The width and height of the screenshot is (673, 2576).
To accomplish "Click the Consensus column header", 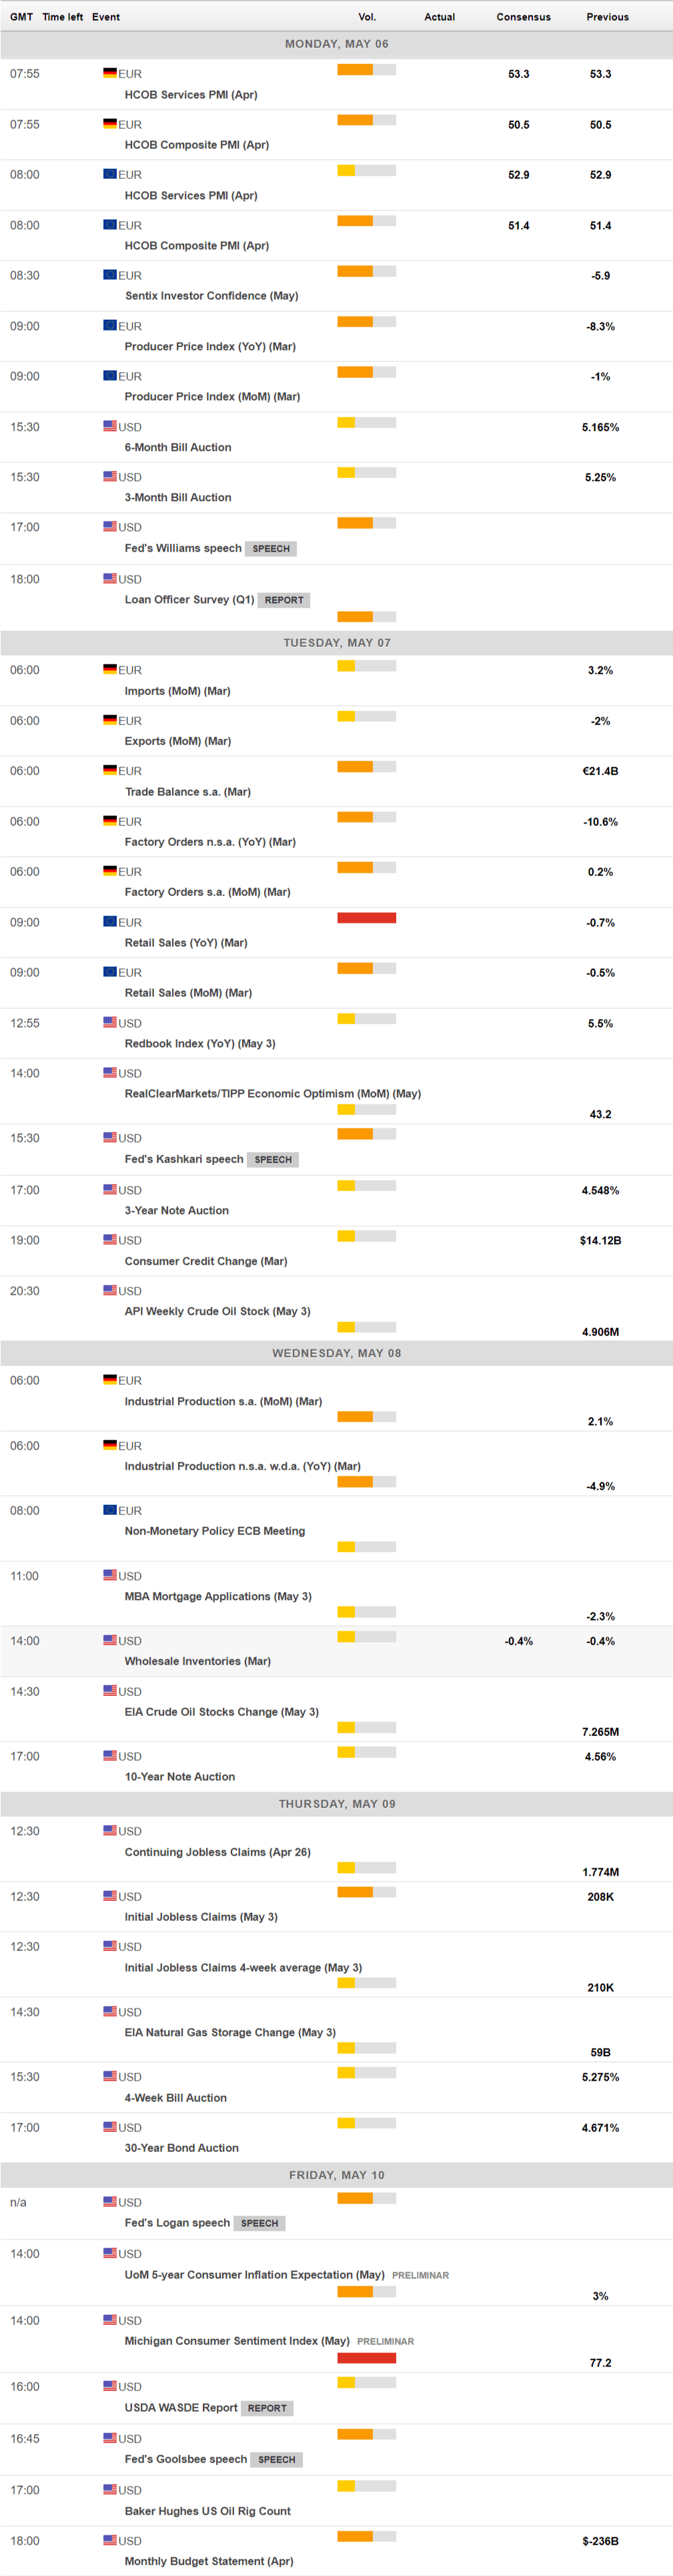I will [x=523, y=17].
